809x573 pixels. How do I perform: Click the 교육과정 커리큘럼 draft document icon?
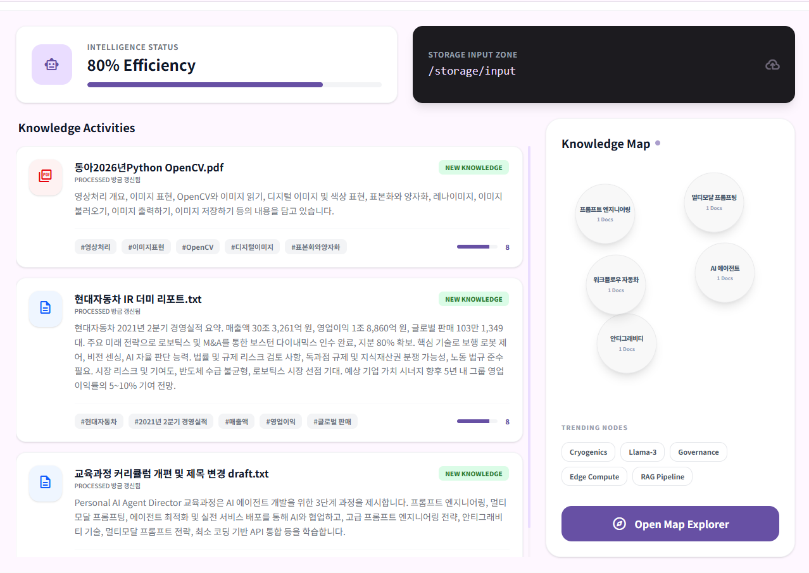point(46,483)
